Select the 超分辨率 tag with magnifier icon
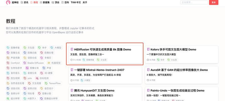Viewport: 225px width, 101px height. pyautogui.click(x=13, y=98)
